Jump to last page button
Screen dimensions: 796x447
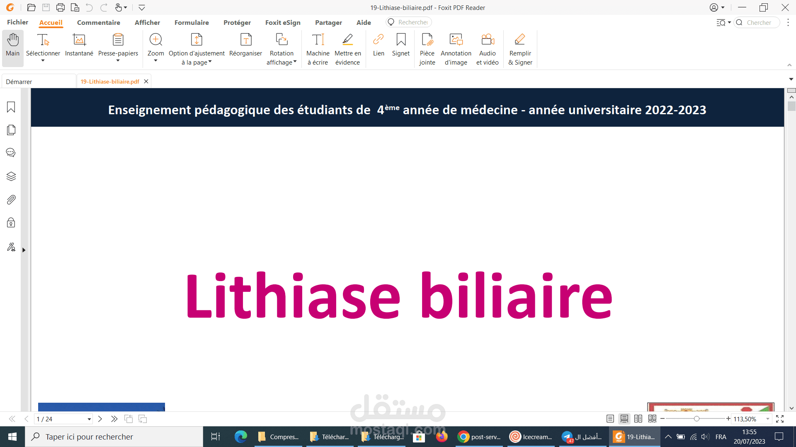point(114,419)
